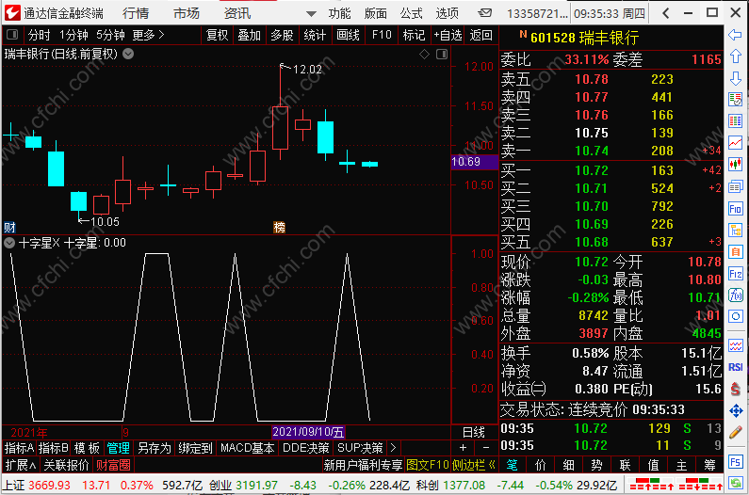Open the dropdown beside 瑞丰银行(日线,前复权)

pos(128,54)
